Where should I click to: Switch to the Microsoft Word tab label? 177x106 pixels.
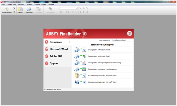pos(59,49)
